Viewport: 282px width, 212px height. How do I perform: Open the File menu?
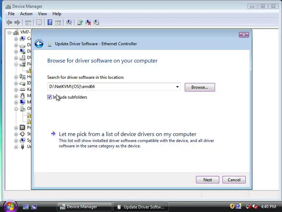[x=11, y=14]
